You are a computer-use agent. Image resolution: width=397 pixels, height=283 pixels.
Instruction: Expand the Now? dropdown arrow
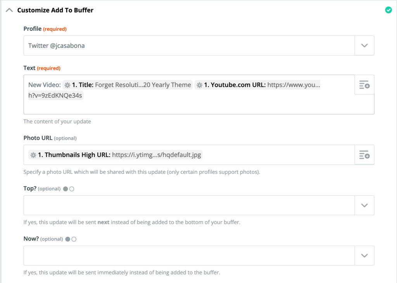364,255
